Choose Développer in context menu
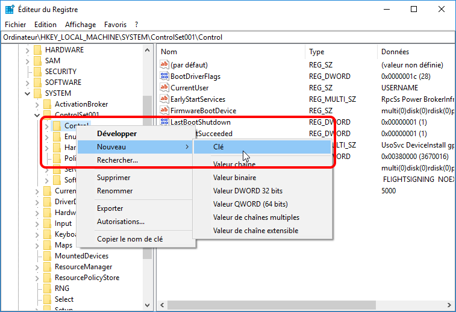 [x=135, y=134]
